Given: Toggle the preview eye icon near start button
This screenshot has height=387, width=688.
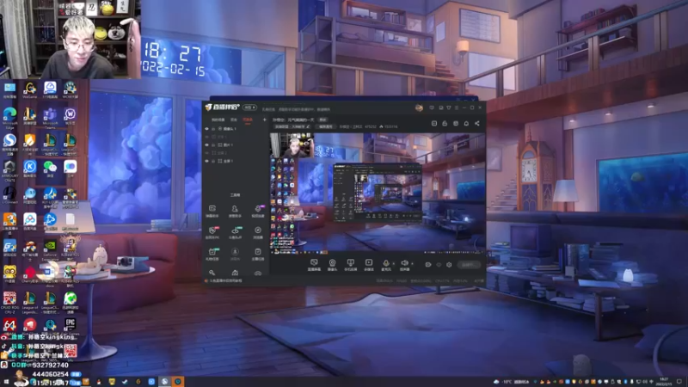Looking at the screenshot, I should click(439, 265).
